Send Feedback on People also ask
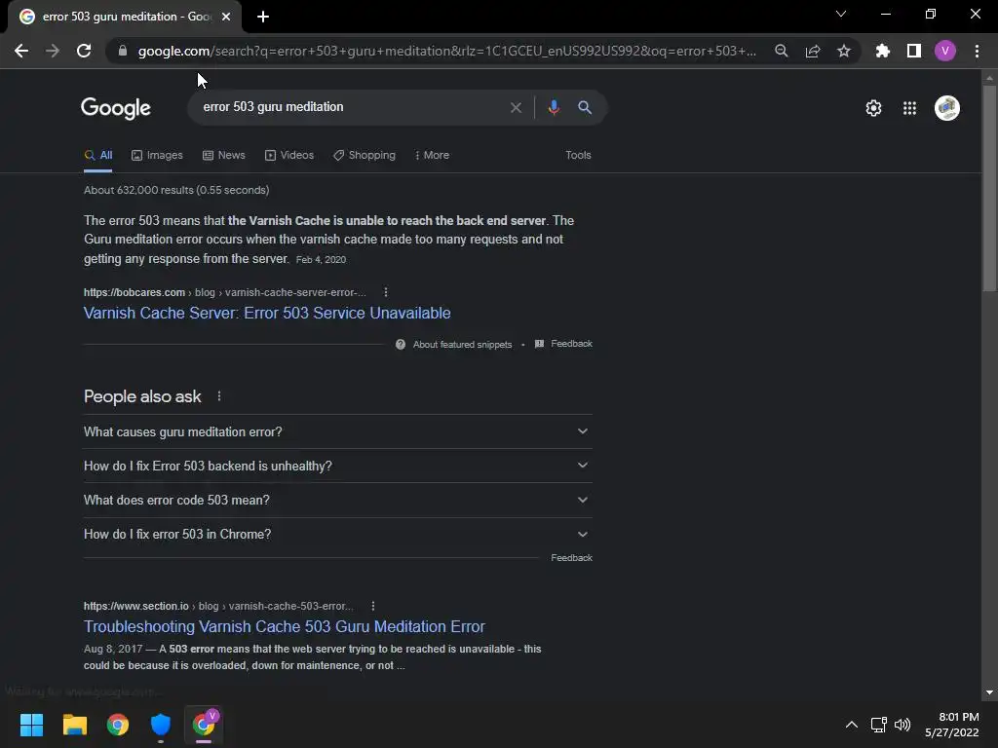The width and height of the screenshot is (998, 748). click(x=571, y=558)
